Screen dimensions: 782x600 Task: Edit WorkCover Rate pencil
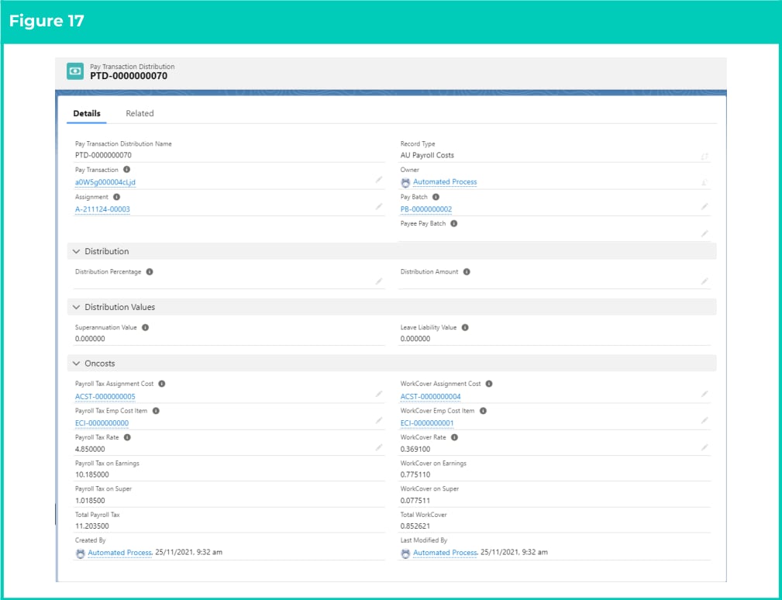tap(704, 447)
